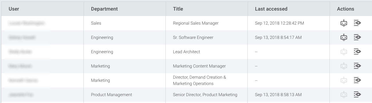
Task: Click robot icon in Director, Demand Creation row
Action: (344, 80)
